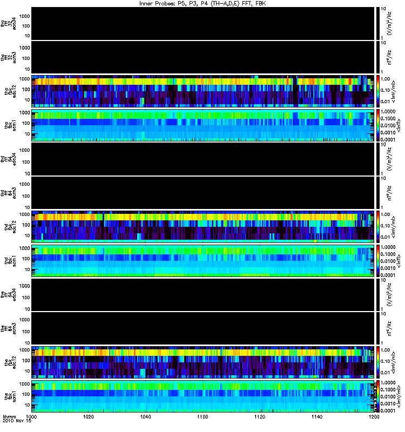Click the 'tha fbk scm1' y-axis label

point(10,125)
